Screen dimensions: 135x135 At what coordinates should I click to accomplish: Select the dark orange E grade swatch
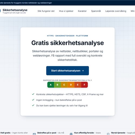tap(78, 85)
